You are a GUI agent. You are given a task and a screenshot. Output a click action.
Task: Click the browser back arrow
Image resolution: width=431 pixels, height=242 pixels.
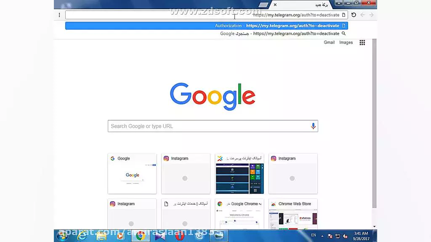point(362,15)
